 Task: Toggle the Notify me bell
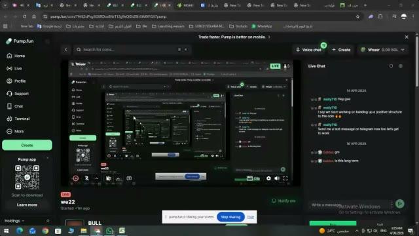click(x=283, y=201)
